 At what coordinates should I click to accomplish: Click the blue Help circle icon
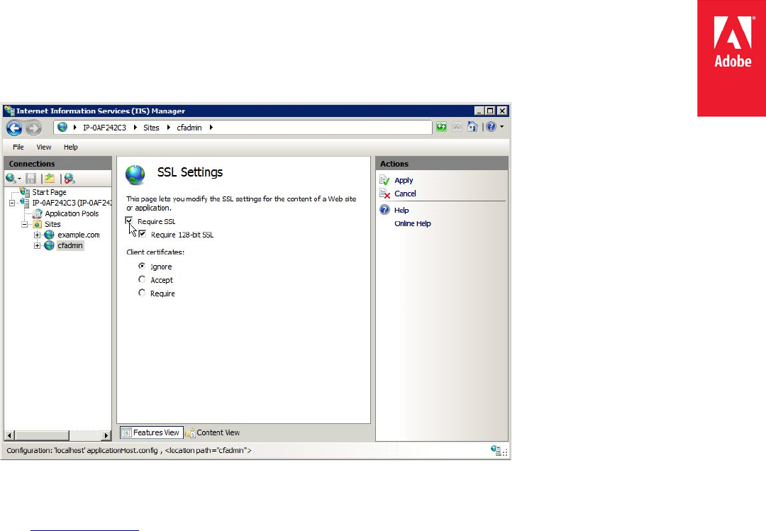385,210
